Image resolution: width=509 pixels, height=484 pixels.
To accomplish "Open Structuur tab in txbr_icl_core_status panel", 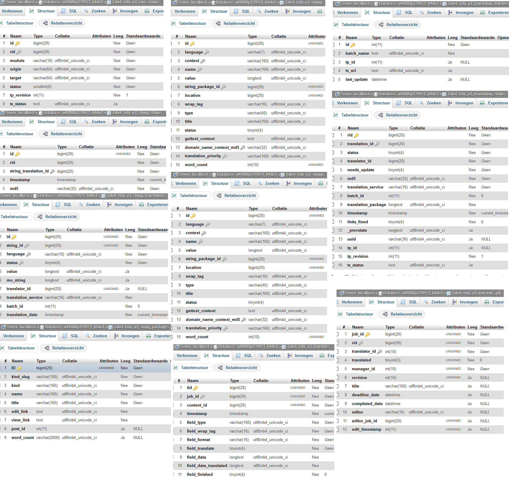I will (42, 11).
